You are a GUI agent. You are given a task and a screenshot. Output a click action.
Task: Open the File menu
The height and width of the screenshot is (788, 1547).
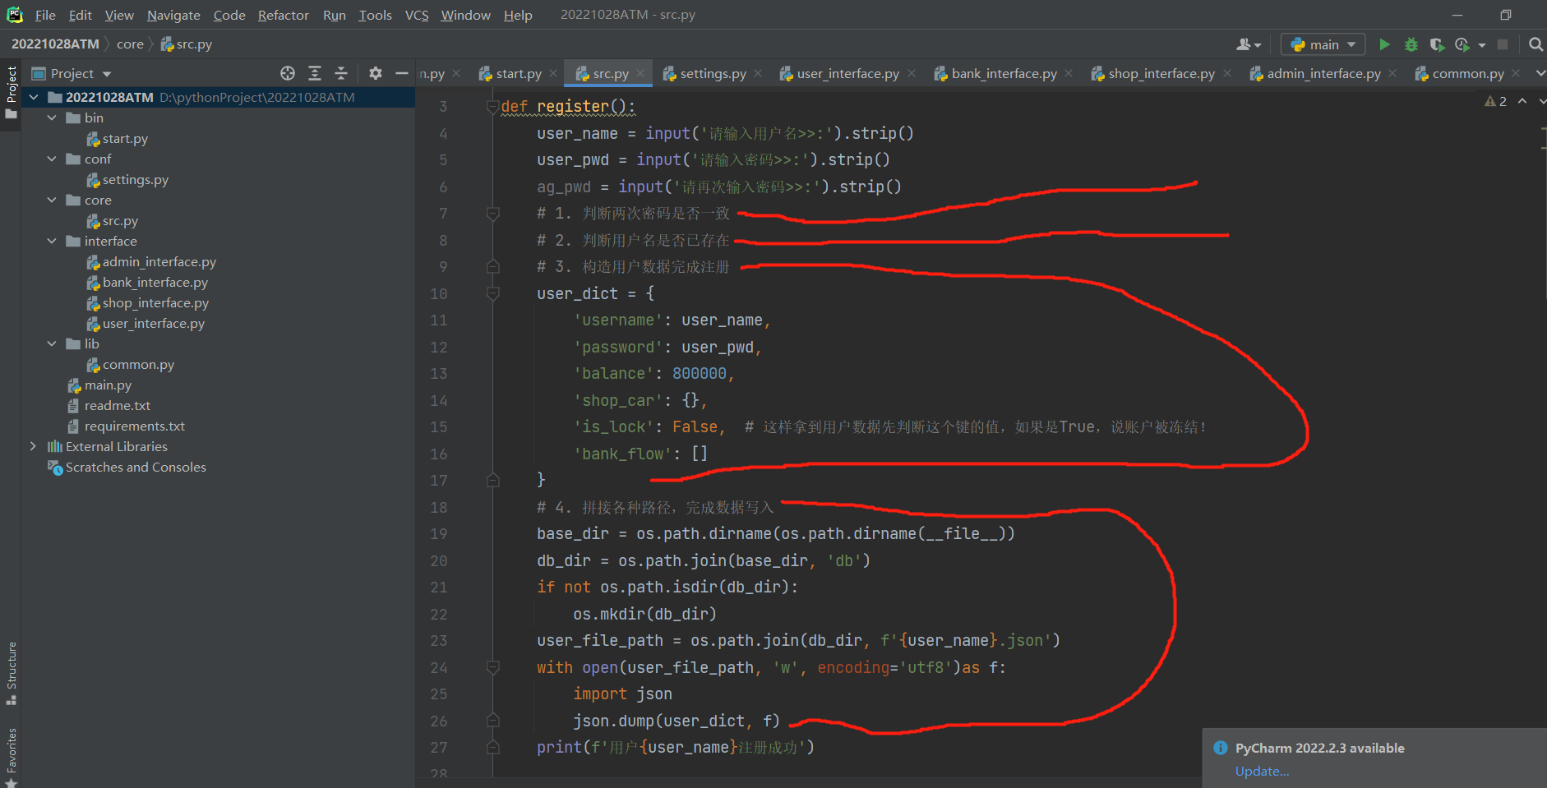[45, 15]
